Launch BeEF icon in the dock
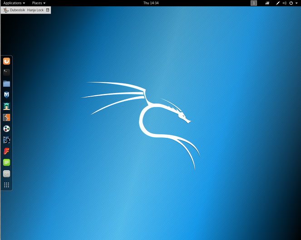The height and width of the screenshot is (240, 301). tap(6, 140)
